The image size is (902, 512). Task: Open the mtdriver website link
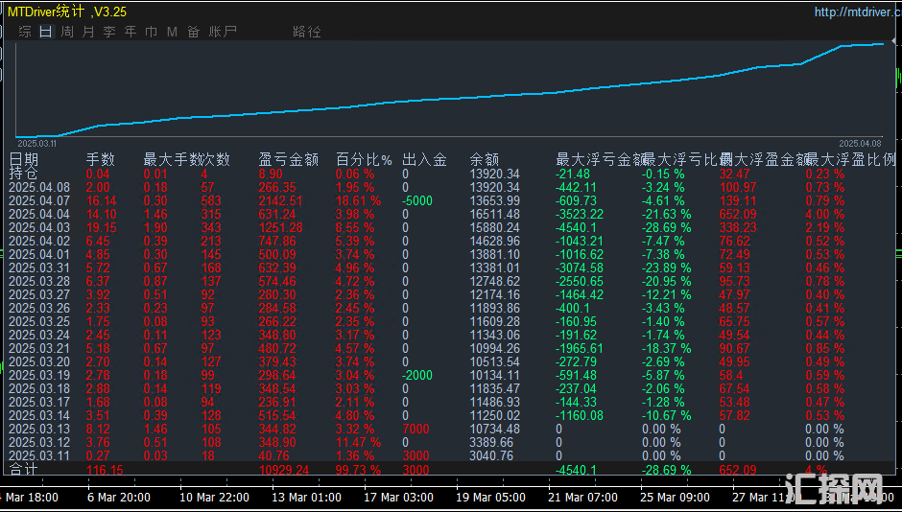tap(856, 12)
